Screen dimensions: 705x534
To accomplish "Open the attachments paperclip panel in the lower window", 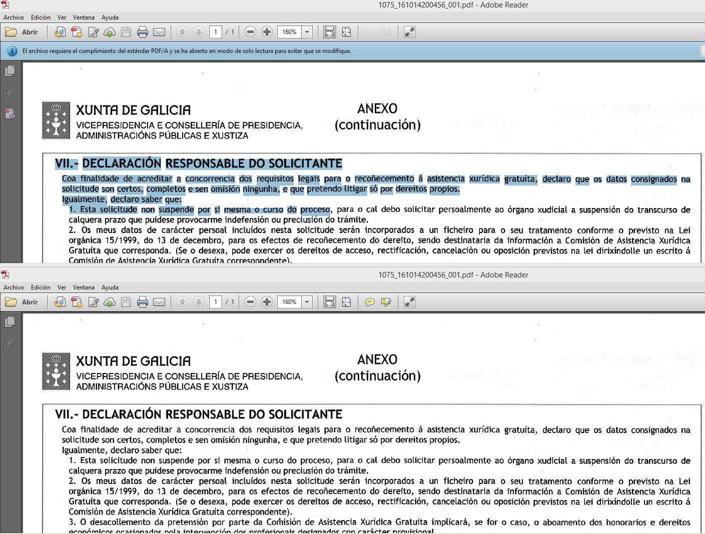I will [x=10, y=343].
